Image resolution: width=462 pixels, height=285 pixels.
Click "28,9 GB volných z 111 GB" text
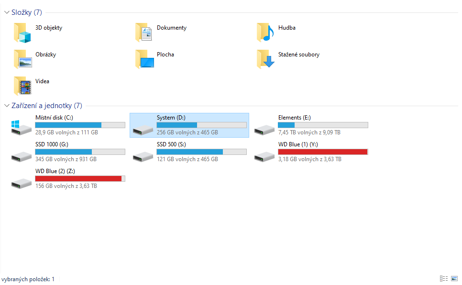[66, 132]
